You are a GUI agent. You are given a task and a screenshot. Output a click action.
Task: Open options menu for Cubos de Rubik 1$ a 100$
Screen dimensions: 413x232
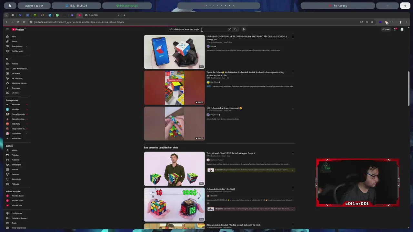click(293, 189)
